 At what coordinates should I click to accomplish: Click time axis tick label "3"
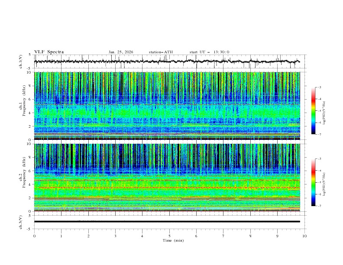click(x=115, y=236)
